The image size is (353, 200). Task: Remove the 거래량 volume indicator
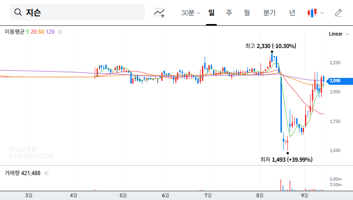point(46,173)
